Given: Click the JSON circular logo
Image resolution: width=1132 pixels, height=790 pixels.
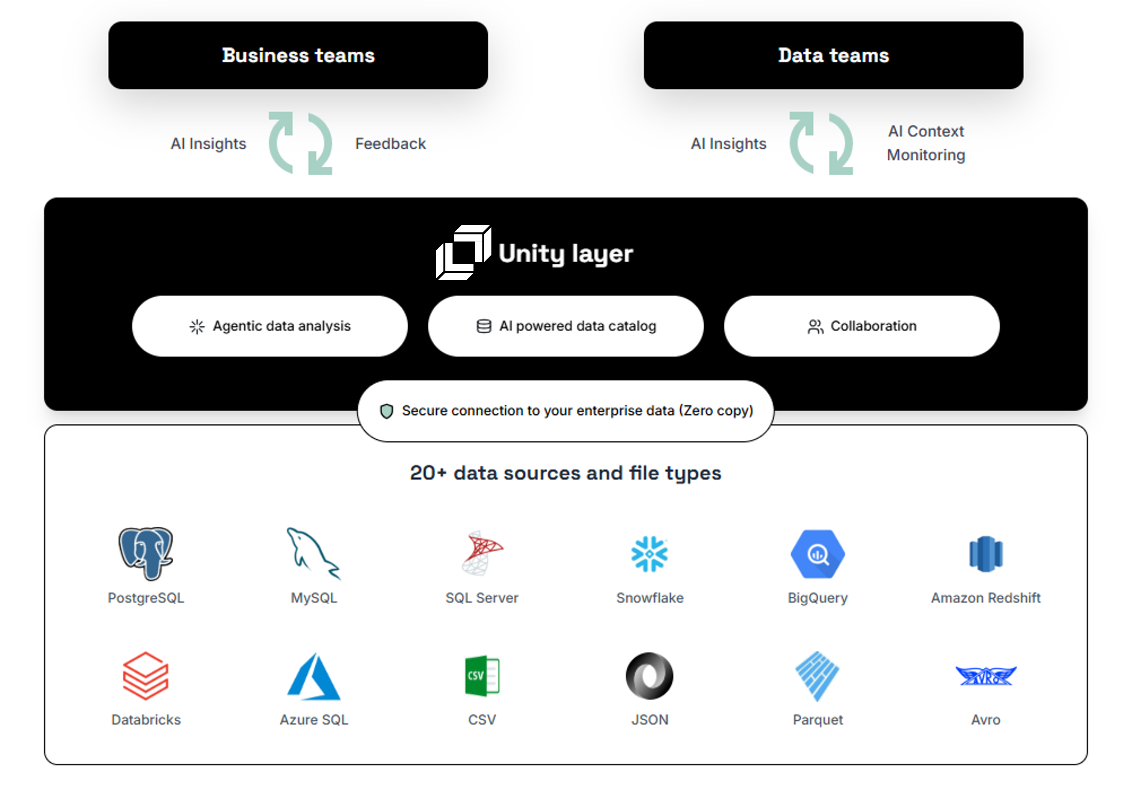Looking at the screenshot, I should click(x=649, y=675).
